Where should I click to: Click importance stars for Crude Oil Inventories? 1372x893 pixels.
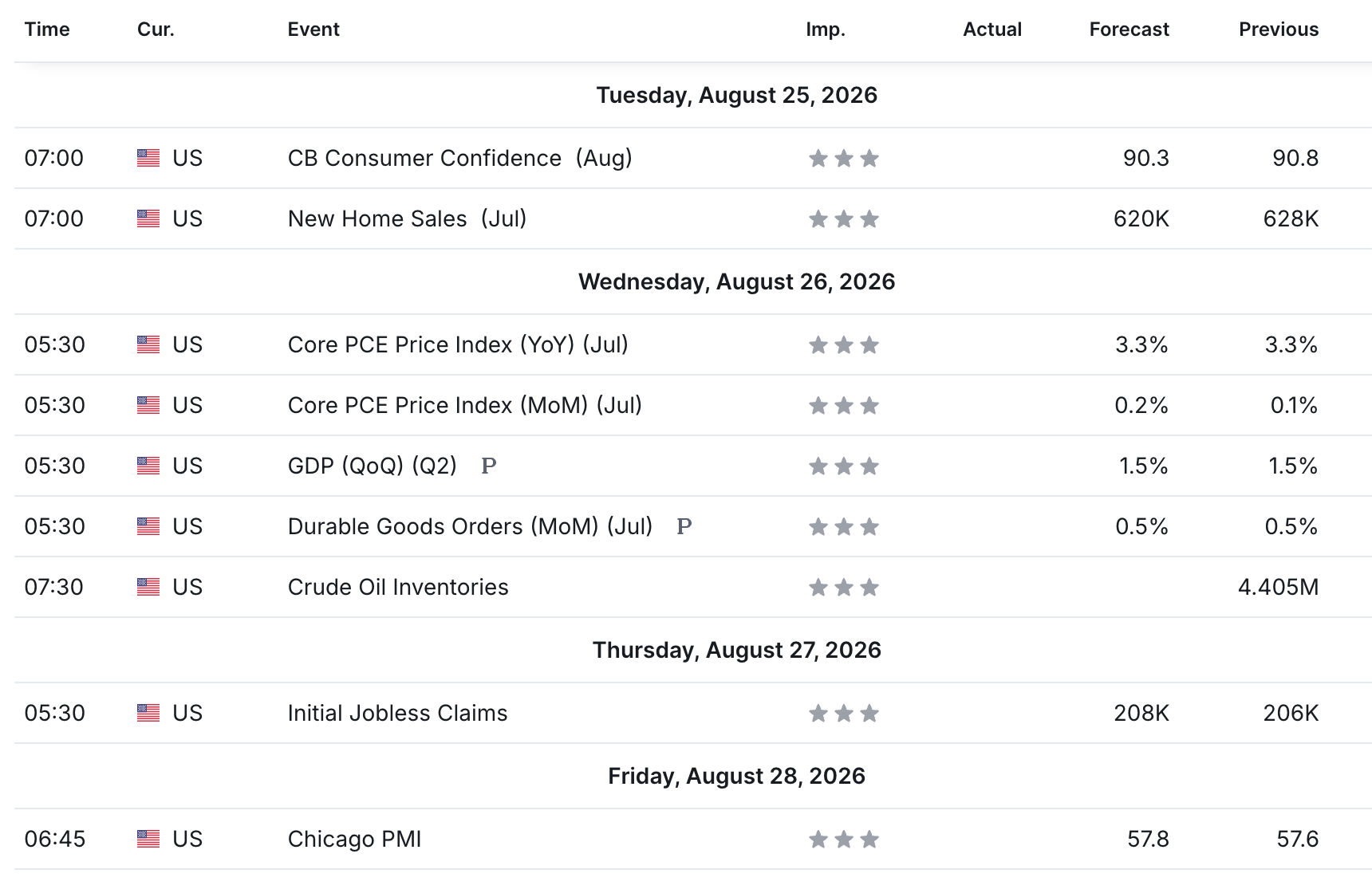click(x=843, y=588)
